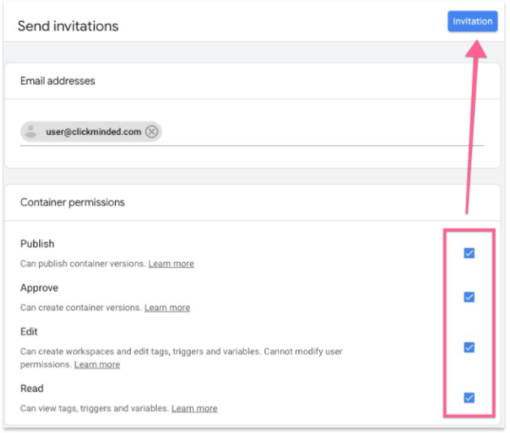The image size is (510, 433).
Task: Click the Email addresses section header
Action: [x=58, y=81]
